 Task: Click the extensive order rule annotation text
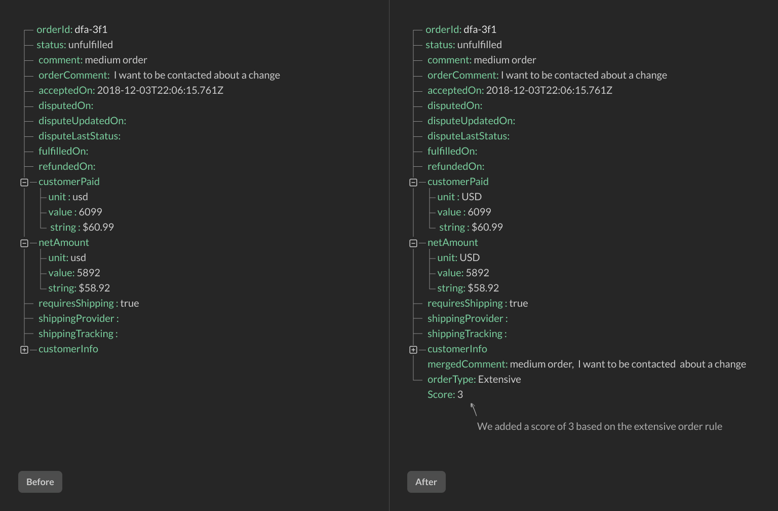(600, 426)
